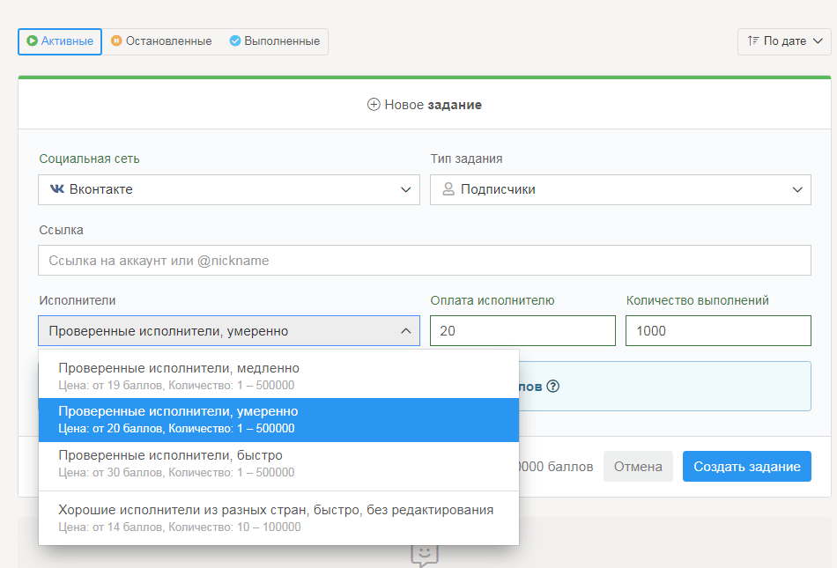The width and height of the screenshot is (837, 568).
Task: Focus the Ссылка input field
Action: pos(424,261)
